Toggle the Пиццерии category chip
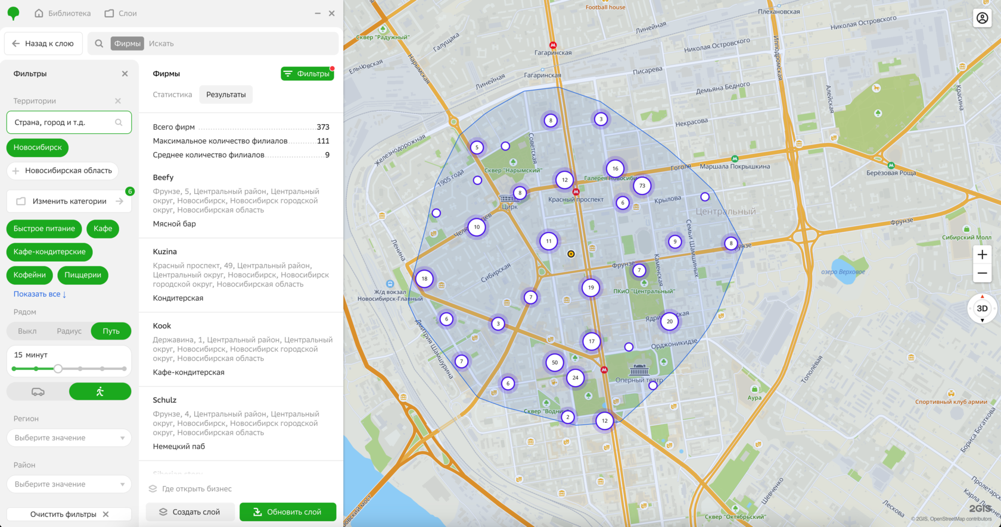 click(x=83, y=275)
